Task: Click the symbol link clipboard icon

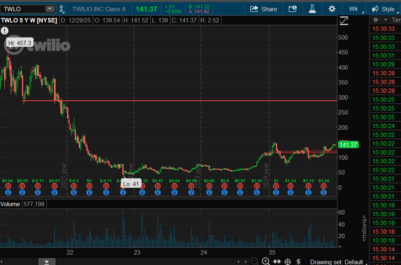Action: click(x=62, y=9)
